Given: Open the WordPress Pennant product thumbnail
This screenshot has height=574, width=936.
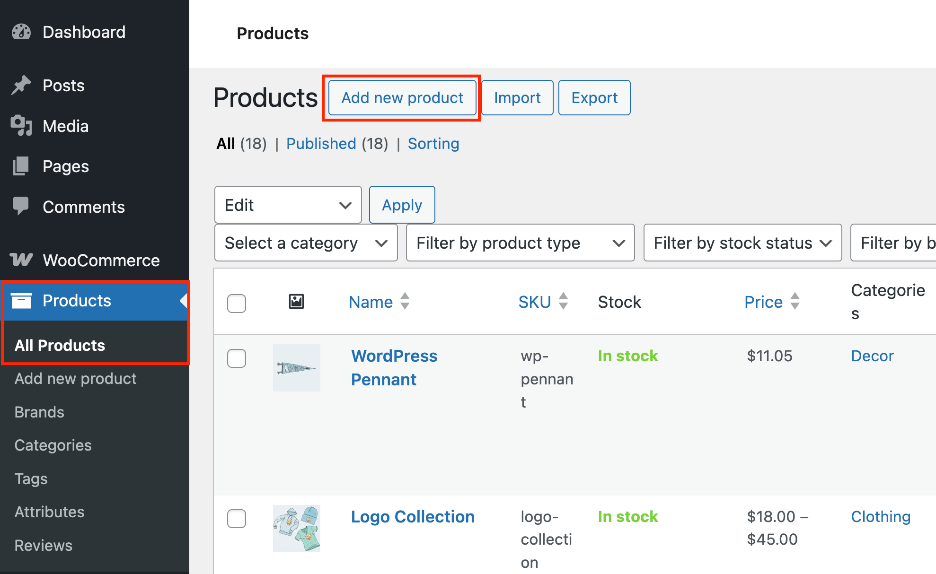Looking at the screenshot, I should point(297,368).
